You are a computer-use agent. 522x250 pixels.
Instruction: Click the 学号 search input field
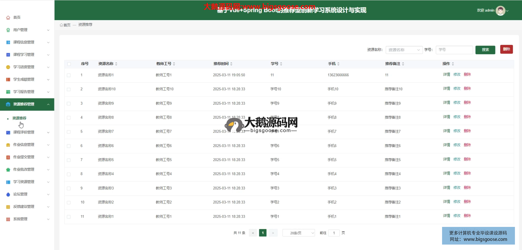[454, 50]
